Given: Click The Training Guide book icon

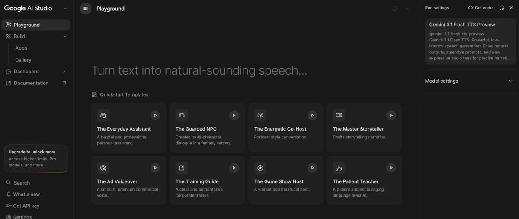Looking at the screenshot, I should click(x=182, y=168).
